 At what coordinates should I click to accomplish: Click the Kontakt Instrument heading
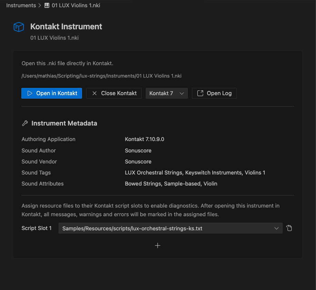[x=66, y=27]
